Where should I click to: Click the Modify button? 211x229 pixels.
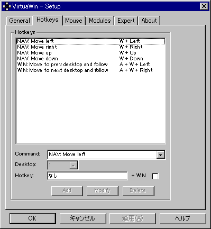[103, 191]
